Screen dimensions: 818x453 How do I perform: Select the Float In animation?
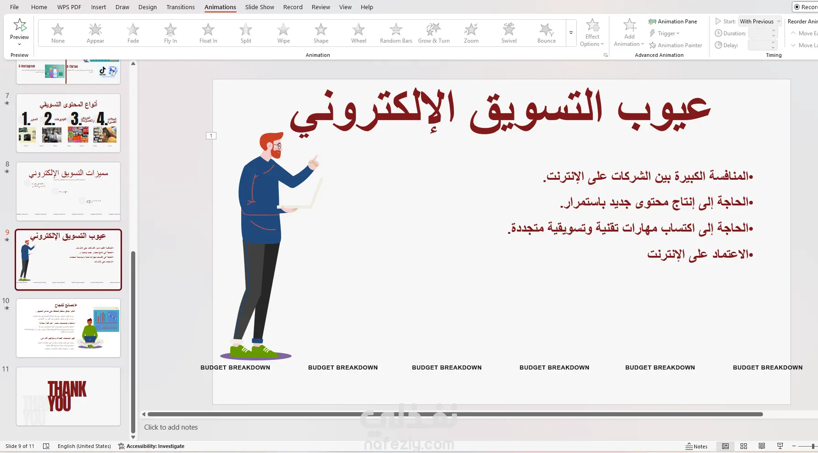pyautogui.click(x=208, y=33)
